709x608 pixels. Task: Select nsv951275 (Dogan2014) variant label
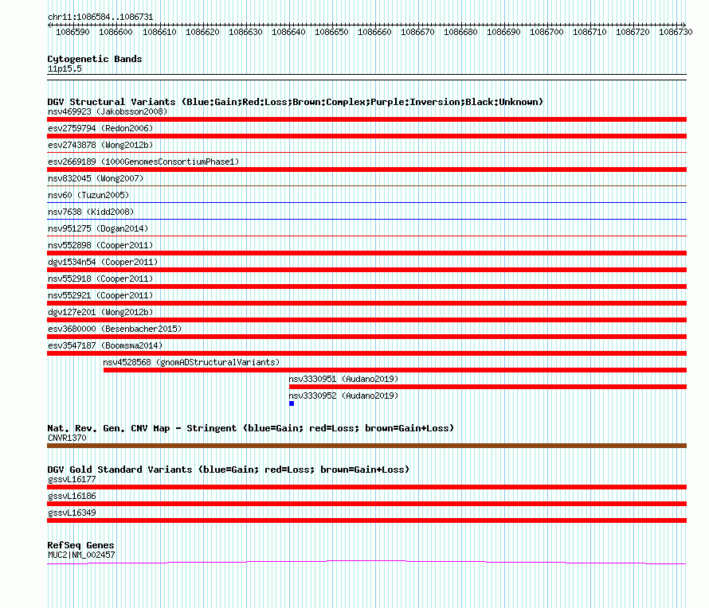click(x=98, y=228)
